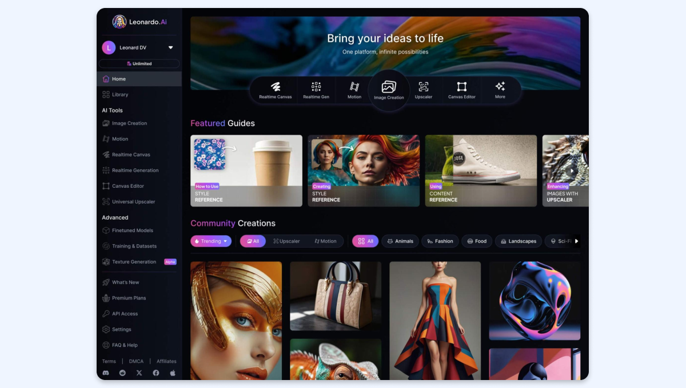
Task: Open the striped handbag community image
Action: click(336, 296)
